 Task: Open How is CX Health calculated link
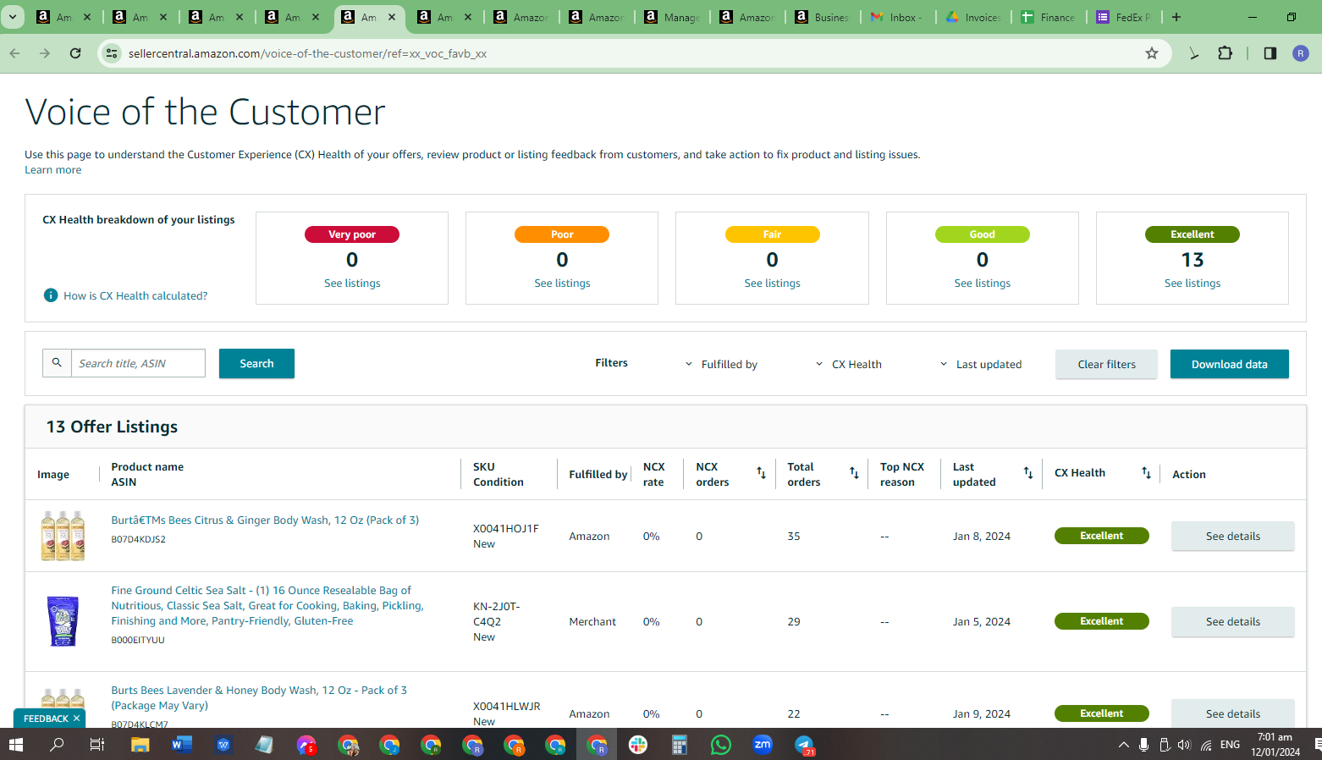click(135, 296)
